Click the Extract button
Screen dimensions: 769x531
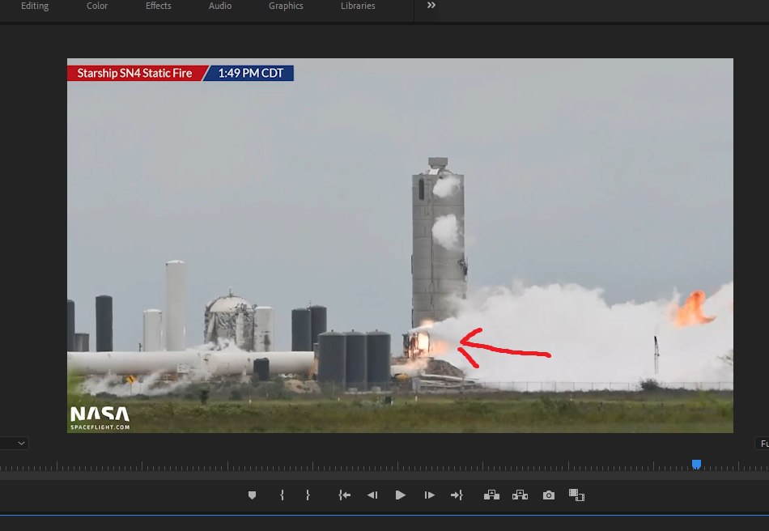(x=520, y=495)
